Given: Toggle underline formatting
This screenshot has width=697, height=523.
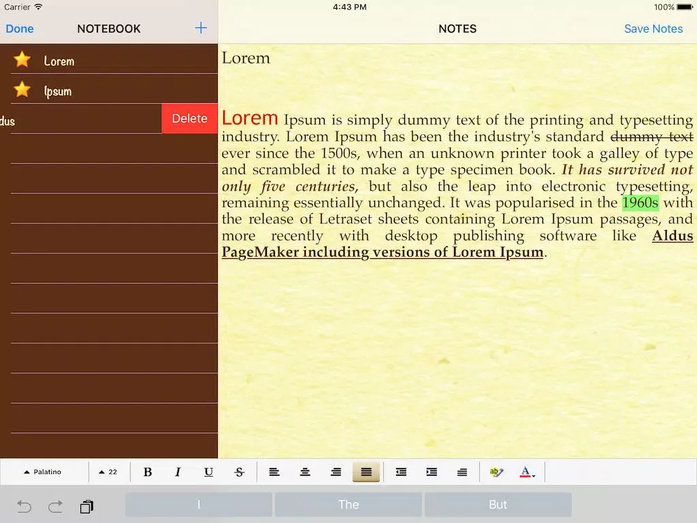Looking at the screenshot, I should [x=209, y=472].
